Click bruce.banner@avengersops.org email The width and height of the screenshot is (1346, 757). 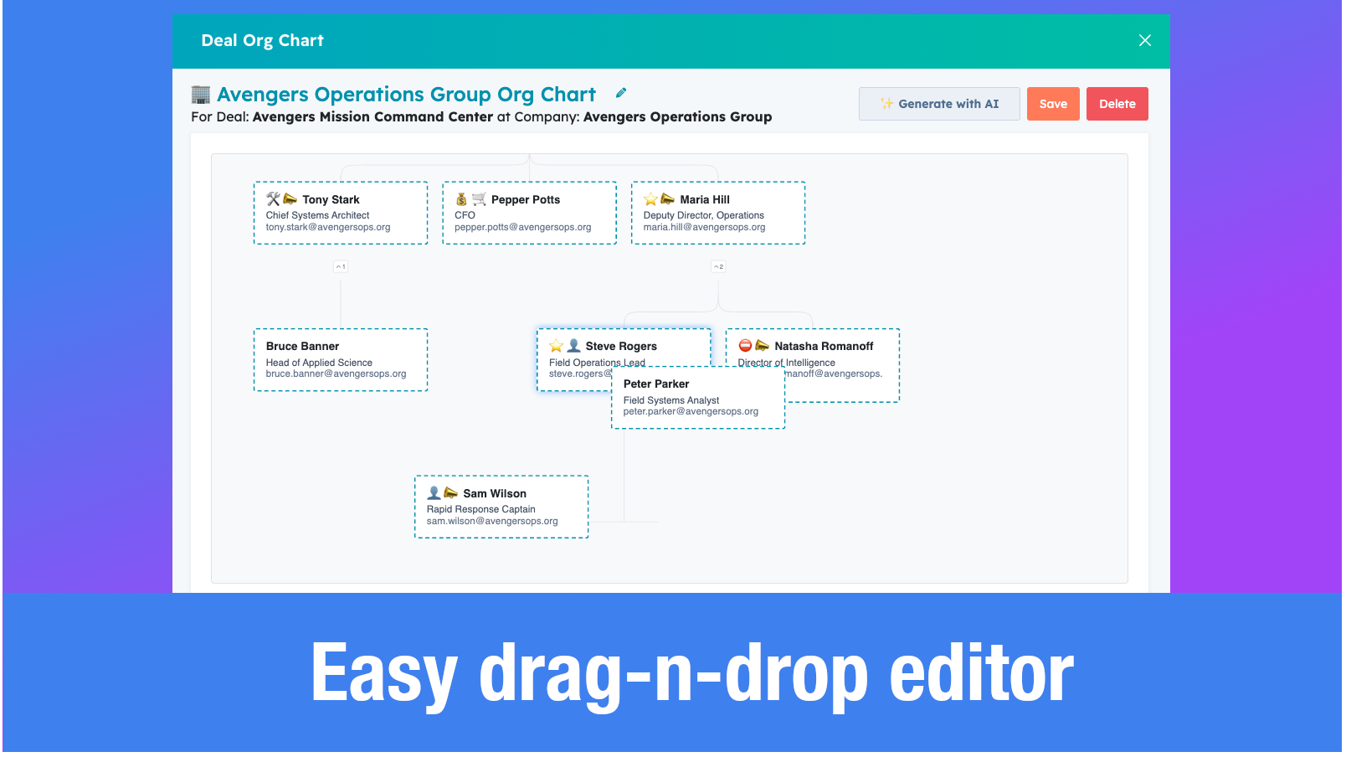click(336, 373)
